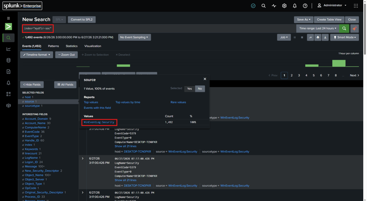Click the search query input field

click(x=159, y=28)
